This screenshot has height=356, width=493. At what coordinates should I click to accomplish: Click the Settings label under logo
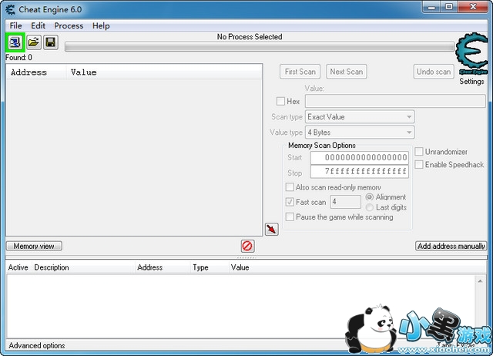pyautogui.click(x=471, y=81)
